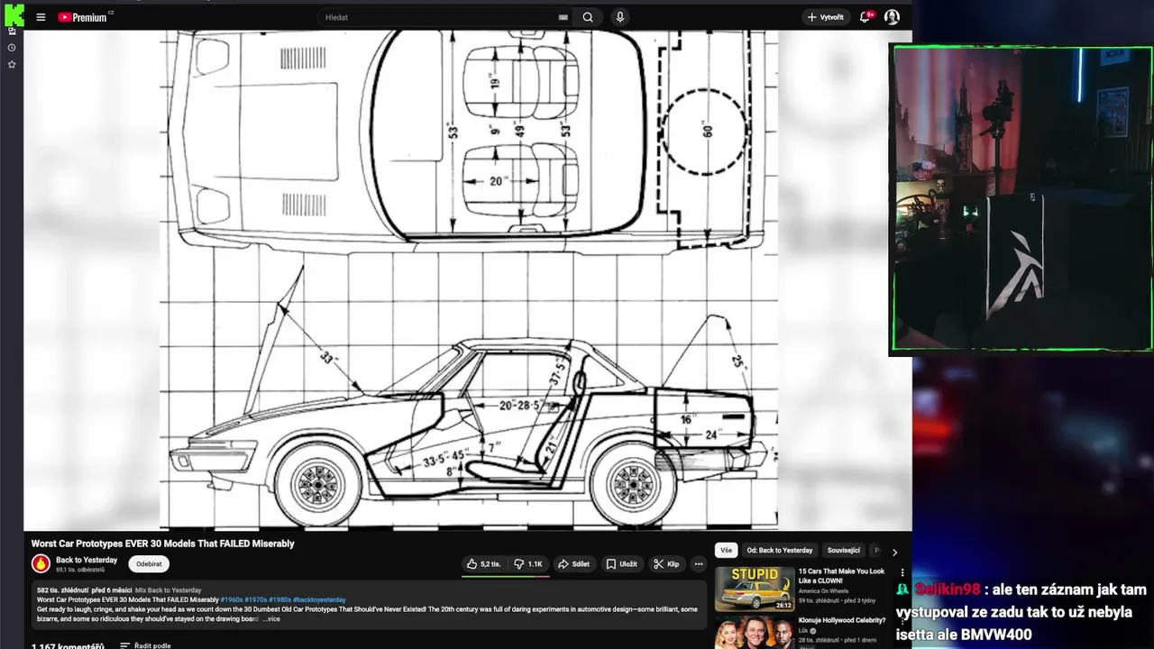Click the car blueprint video player
The width and height of the screenshot is (1154, 649).
coord(468,279)
